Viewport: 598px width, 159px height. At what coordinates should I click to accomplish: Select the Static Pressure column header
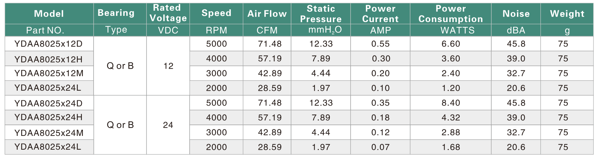point(320,13)
